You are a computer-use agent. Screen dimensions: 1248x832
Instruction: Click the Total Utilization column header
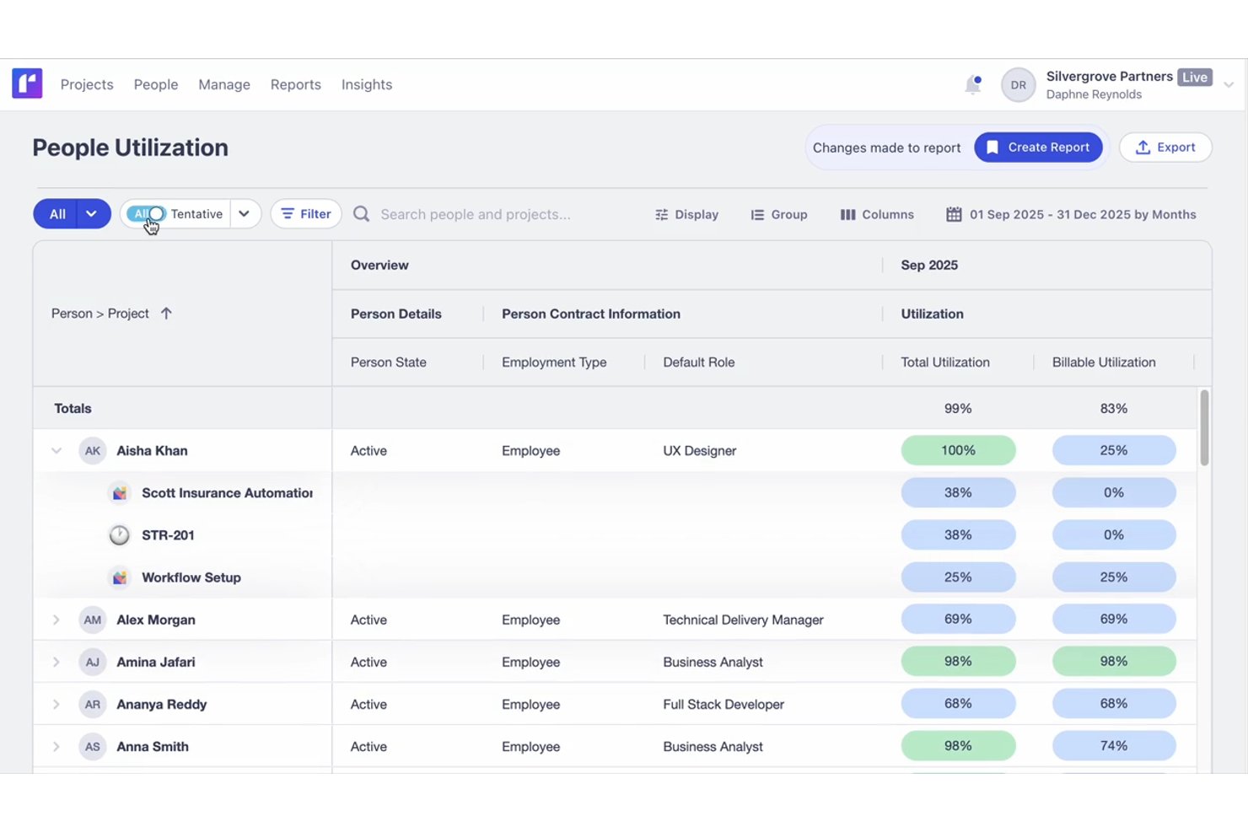tap(945, 362)
